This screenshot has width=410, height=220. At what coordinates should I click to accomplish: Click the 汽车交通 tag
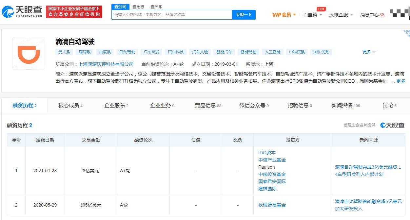pyautogui.click(x=200, y=52)
